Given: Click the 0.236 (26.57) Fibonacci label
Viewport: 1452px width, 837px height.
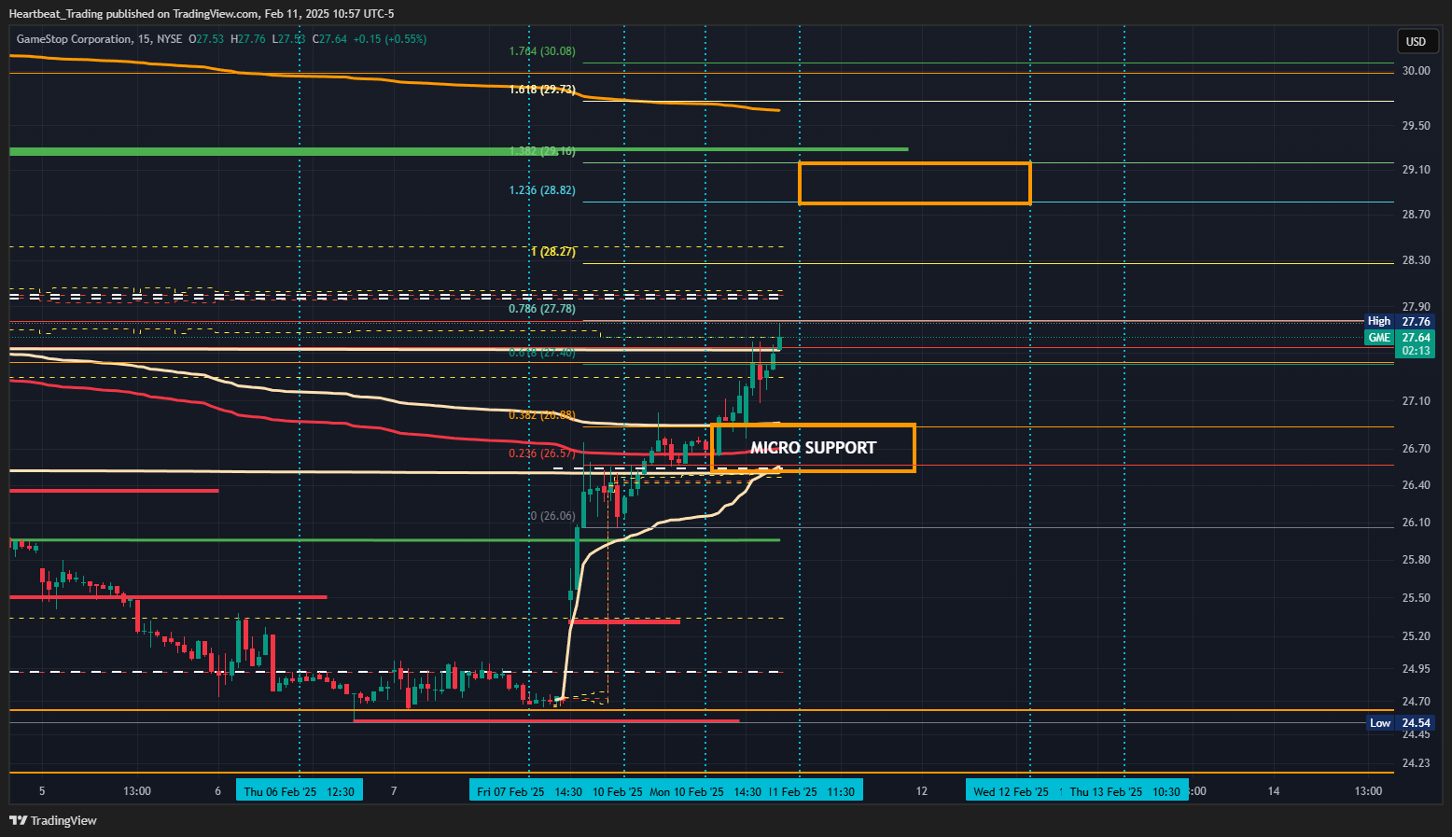Looking at the screenshot, I should [x=542, y=453].
